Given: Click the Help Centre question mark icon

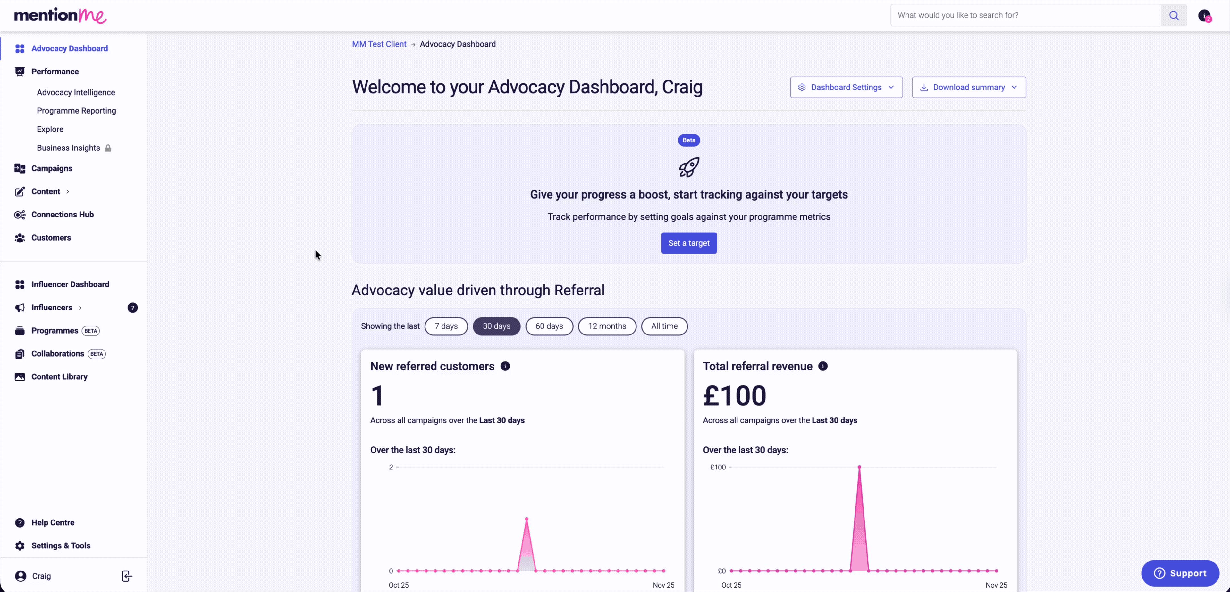Looking at the screenshot, I should tap(20, 522).
